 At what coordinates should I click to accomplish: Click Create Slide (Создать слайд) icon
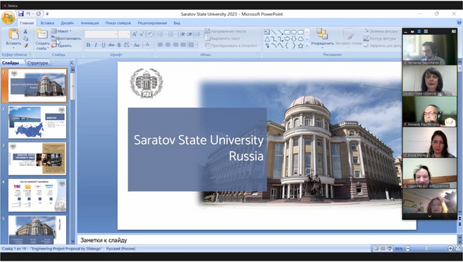[41, 34]
